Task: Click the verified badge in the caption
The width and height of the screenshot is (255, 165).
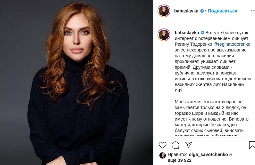Action: tap(202, 33)
